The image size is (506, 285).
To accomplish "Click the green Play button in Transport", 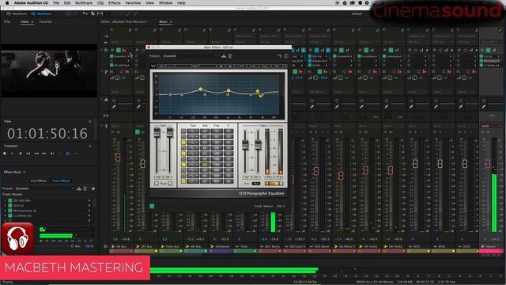I will (13, 154).
